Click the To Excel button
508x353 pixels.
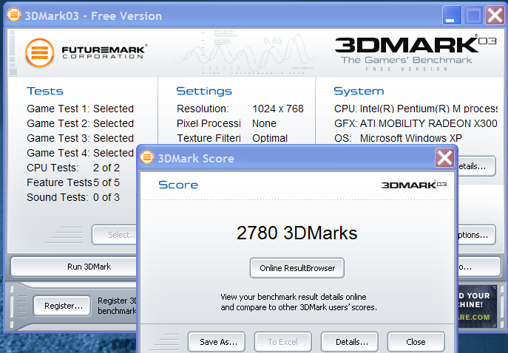[x=282, y=342]
